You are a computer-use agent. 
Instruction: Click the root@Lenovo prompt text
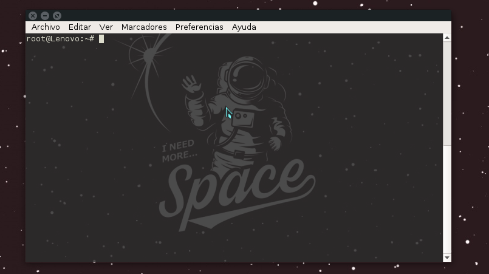pos(60,39)
